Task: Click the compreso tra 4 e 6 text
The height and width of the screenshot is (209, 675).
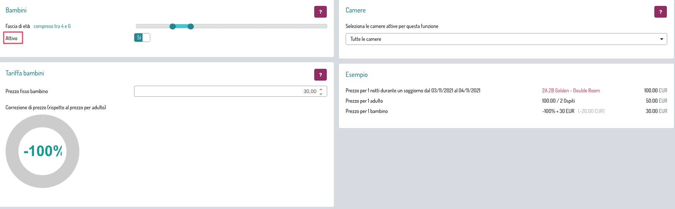Action: (x=52, y=26)
